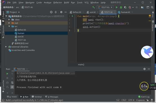Select Scratches and Consoles

(23, 50)
